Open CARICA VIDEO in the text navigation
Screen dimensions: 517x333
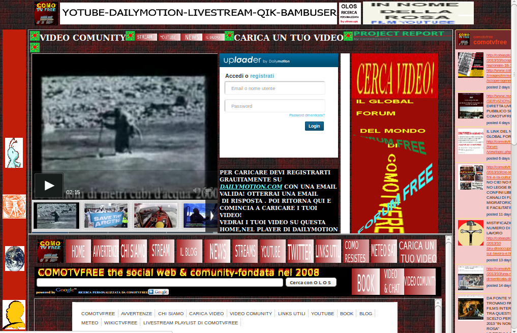click(206, 314)
